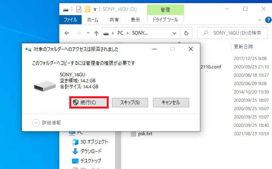Click the date 2021/08/23 10:53
The image size is (272, 169).
tap(251, 134)
